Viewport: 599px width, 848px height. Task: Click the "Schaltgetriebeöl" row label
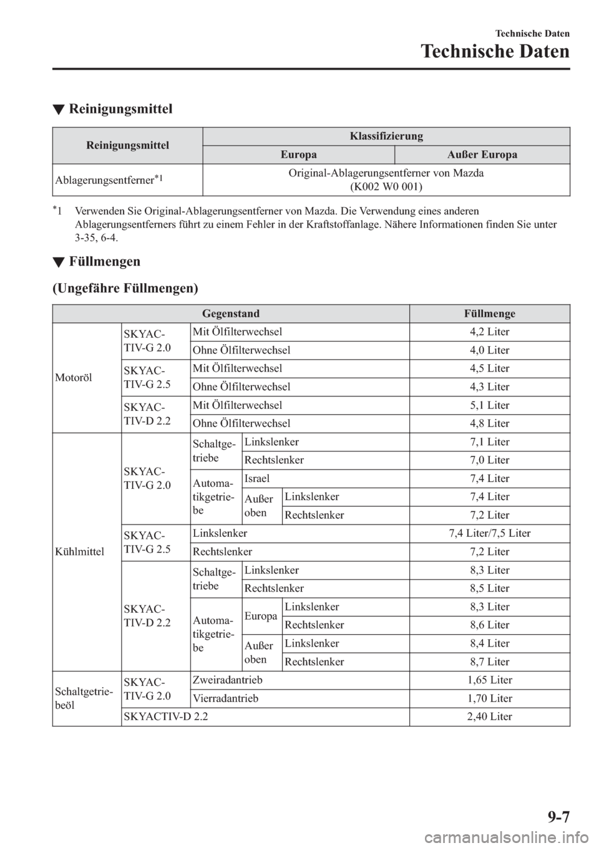click(x=87, y=698)
